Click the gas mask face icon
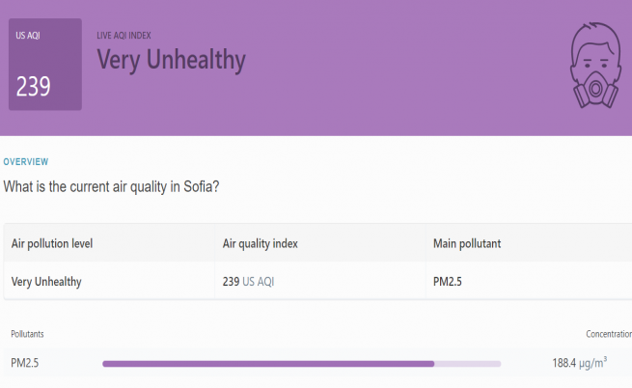 coord(595,66)
